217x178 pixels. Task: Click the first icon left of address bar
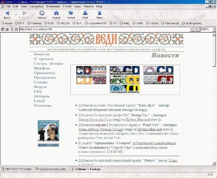(2, 29)
